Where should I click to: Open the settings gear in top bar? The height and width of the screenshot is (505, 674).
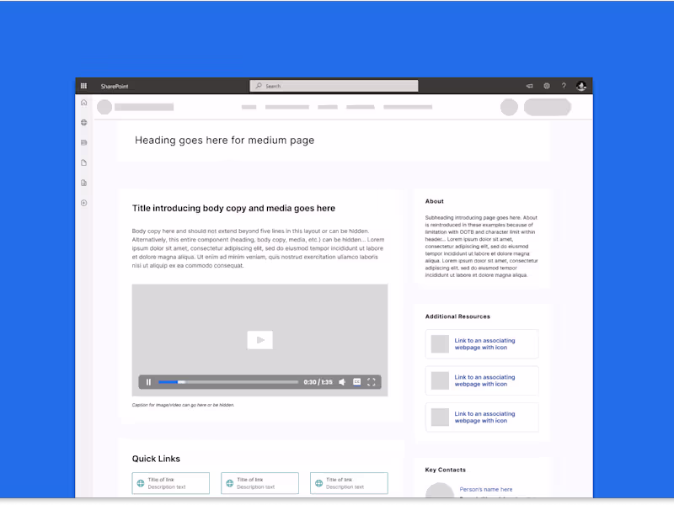pyautogui.click(x=547, y=86)
